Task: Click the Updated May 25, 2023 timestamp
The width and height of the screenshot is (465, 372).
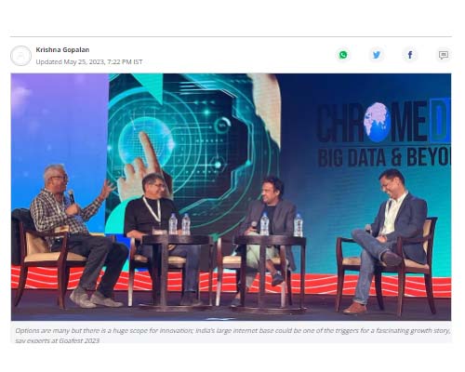Action: [x=89, y=61]
